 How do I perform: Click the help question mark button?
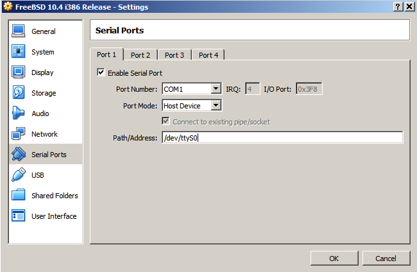pyautogui.click(x=398, y=6)
